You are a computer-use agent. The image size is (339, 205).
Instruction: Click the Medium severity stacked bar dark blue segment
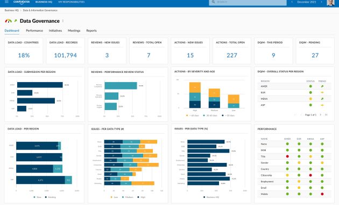click(214, 105)
